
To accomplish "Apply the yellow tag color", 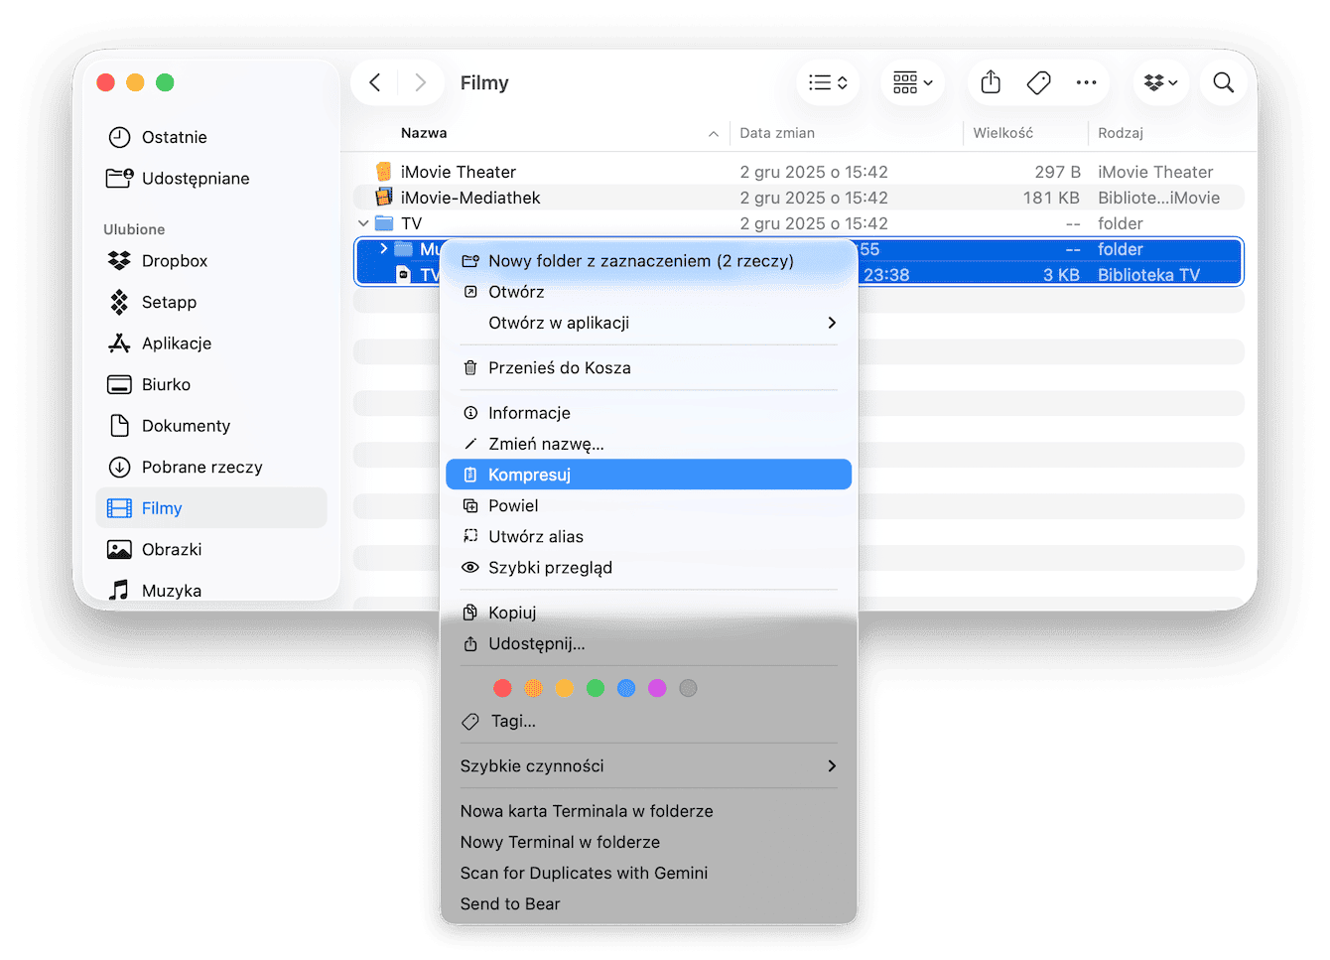I will point(564,688).
